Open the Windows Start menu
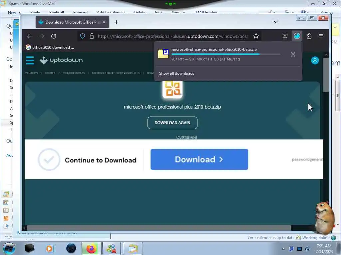 point(9,248)
